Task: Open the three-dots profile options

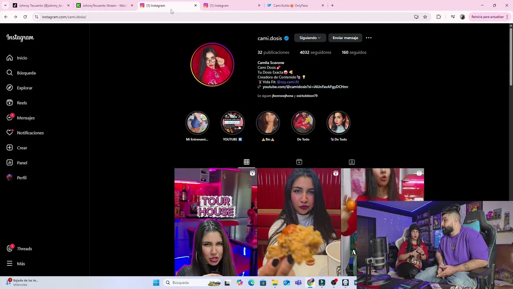Action: (369, 38)
